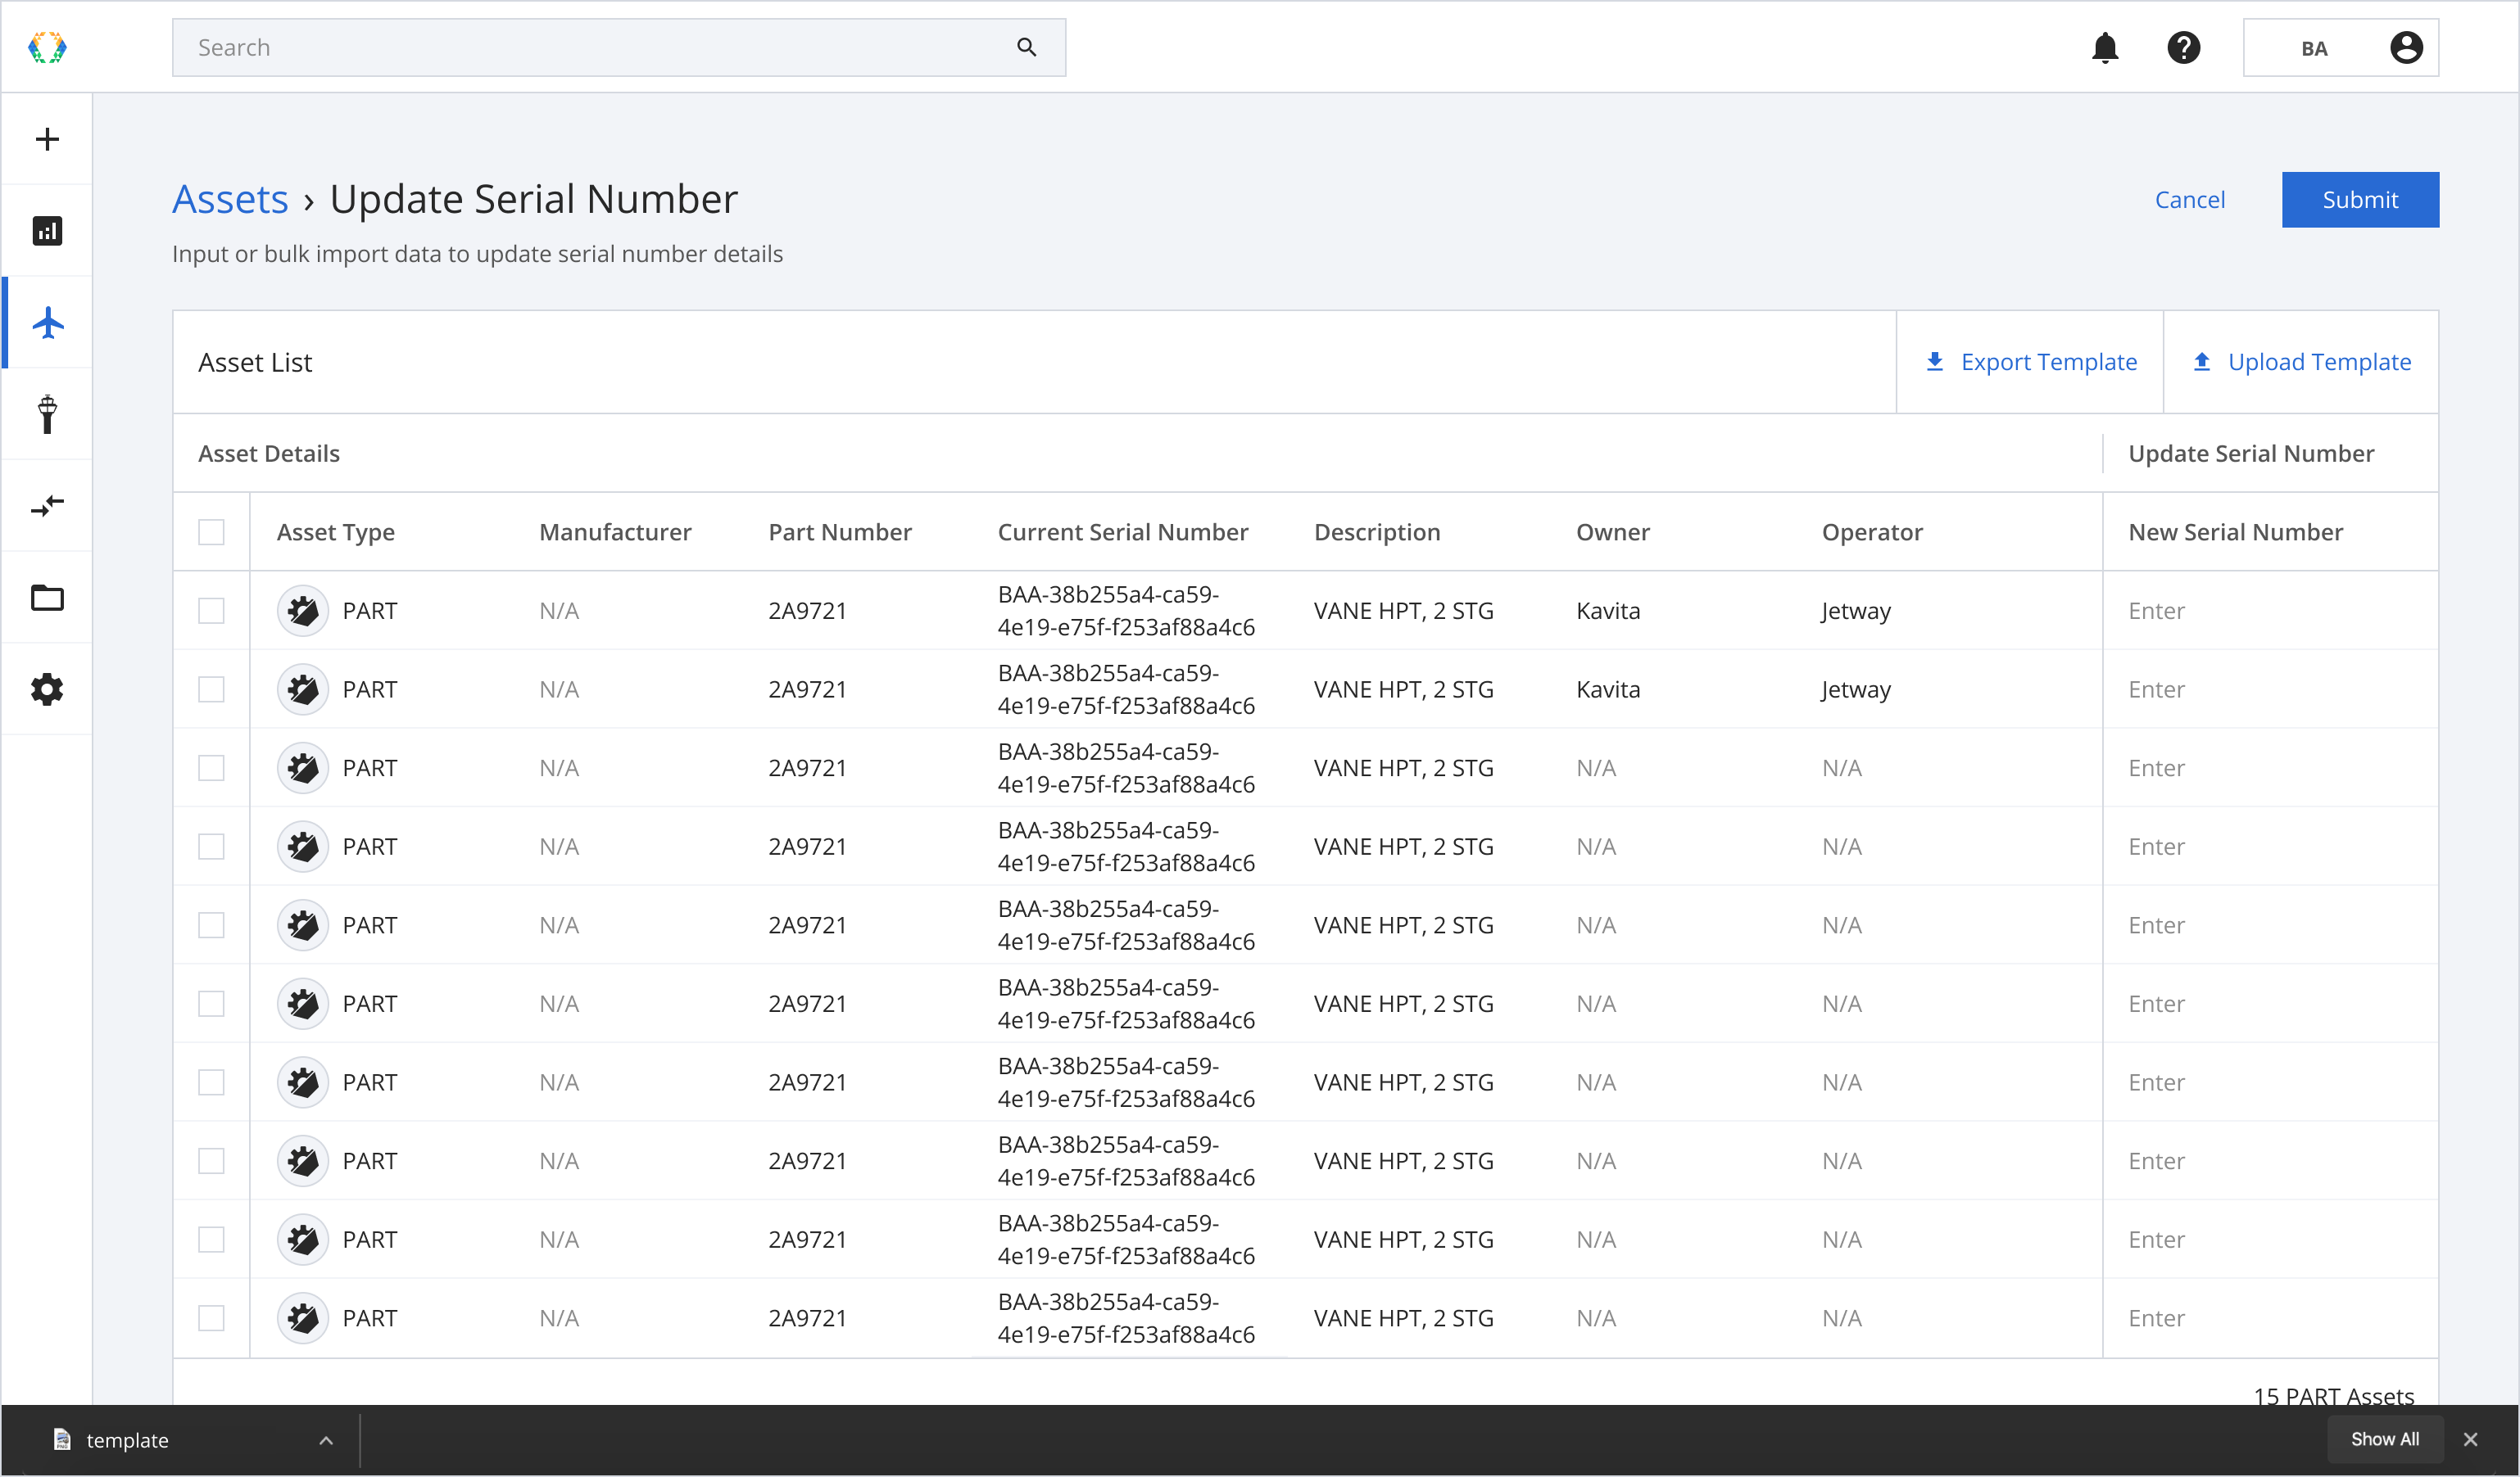Click the New Serial Number input in row 1
Viewport: 2520px width, 1477px height.
click(2268, 608)
